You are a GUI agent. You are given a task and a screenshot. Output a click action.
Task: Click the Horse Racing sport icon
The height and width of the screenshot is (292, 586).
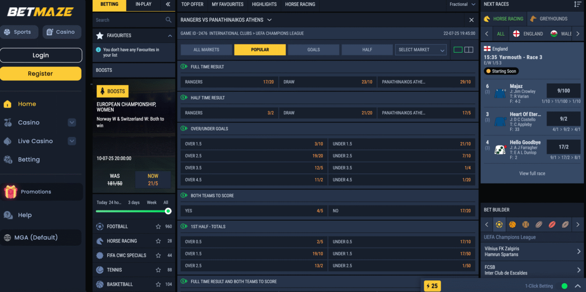(100, 241)
